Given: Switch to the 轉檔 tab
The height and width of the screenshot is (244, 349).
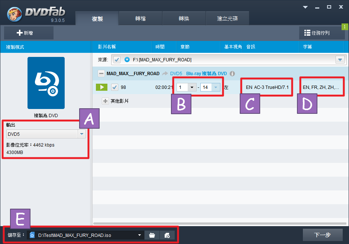Looking at the screenshot, I should tap(140, 19).
